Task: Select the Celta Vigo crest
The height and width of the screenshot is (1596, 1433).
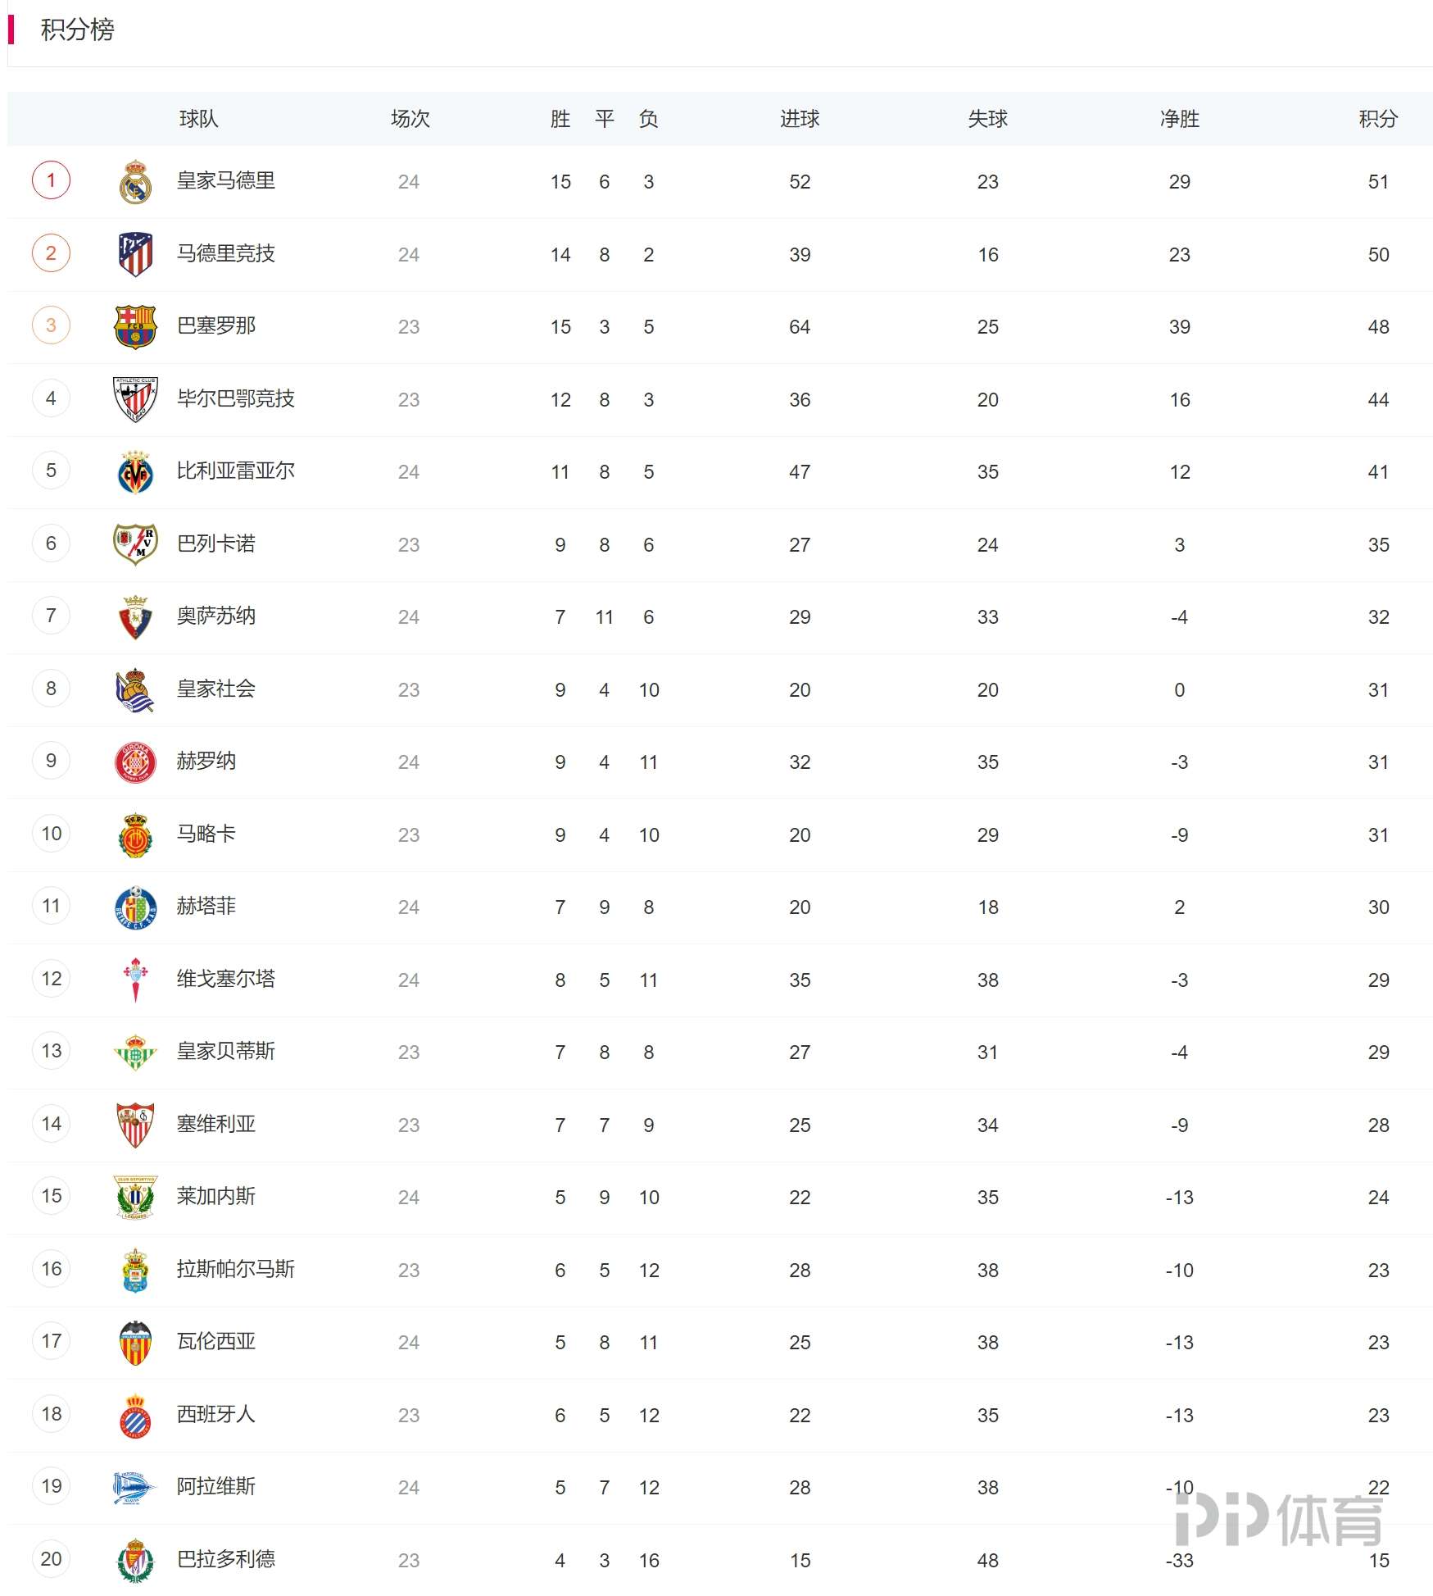Action: pos(135,980)
